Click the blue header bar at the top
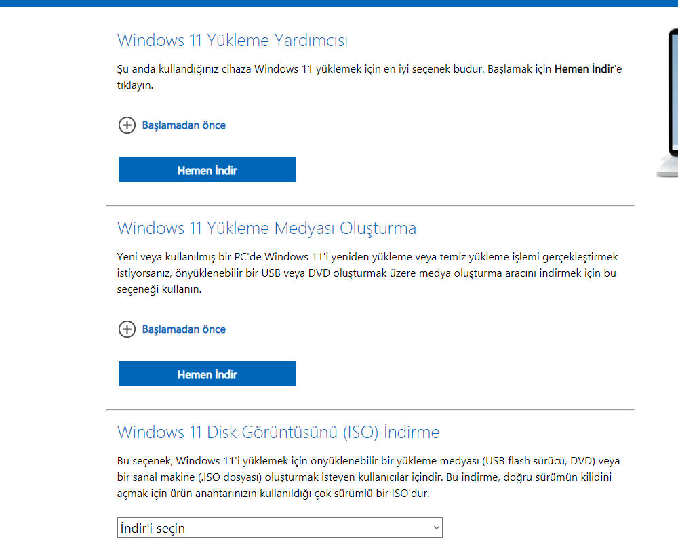678x543 pixels. 339,3
